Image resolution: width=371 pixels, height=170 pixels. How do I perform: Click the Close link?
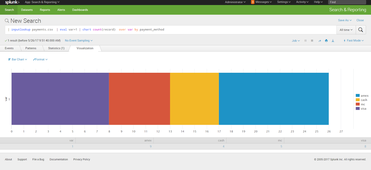(360, 20)
